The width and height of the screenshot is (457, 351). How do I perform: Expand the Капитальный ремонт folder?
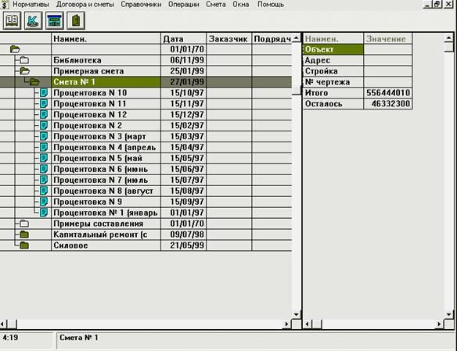pyautogui.click(x=24, y=235)
